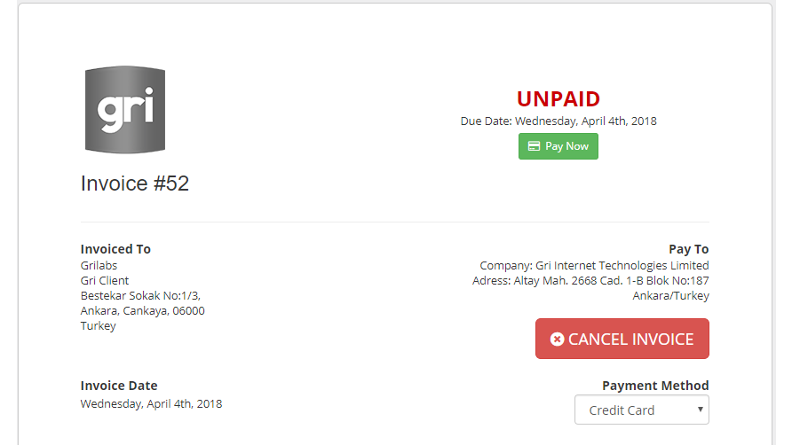Click the gri company logo
The image size is (792, 445).
coord(125,110)
